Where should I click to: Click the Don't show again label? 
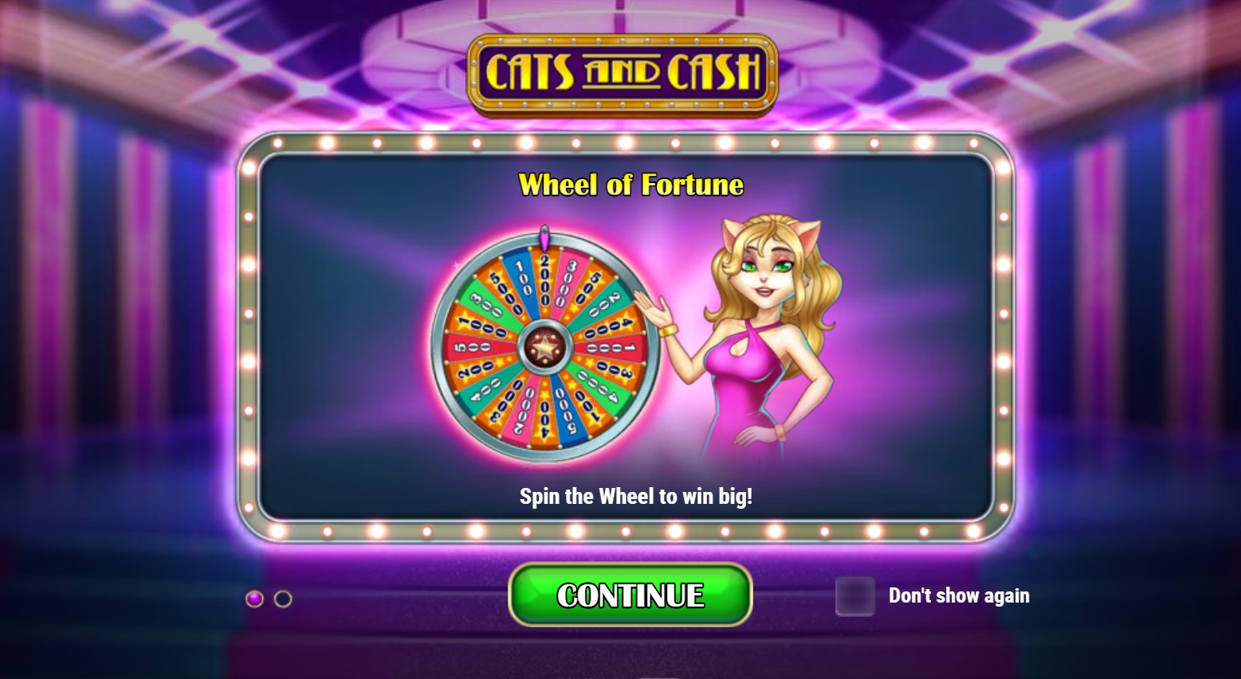pos(959,595)
